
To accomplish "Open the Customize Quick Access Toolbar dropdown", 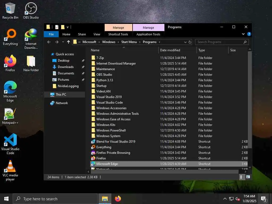I will [68, 27].
